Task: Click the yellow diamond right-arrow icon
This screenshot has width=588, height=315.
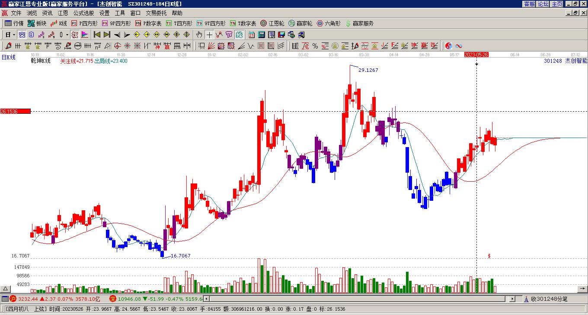Action: tap(147, 35)
